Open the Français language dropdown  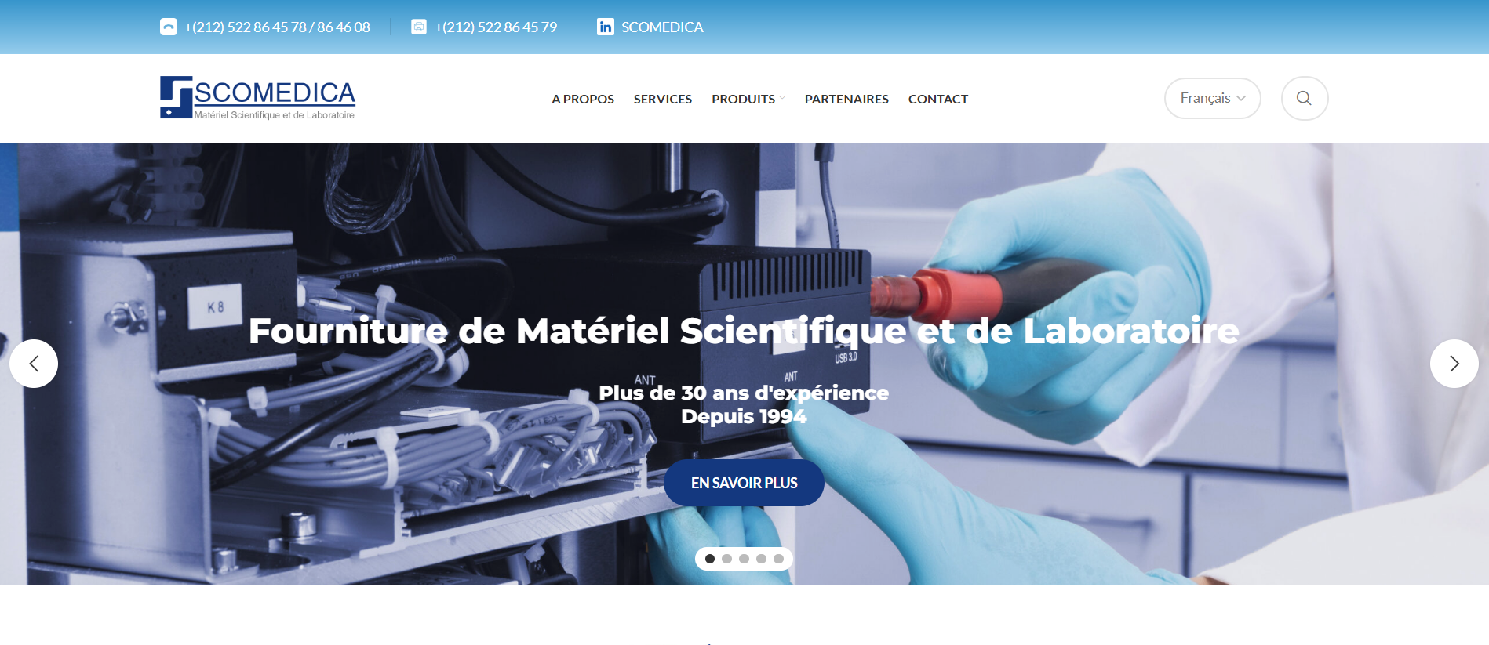coord(1212,98)
